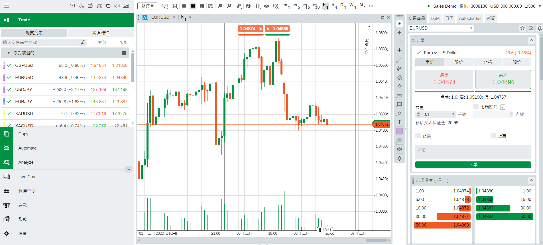The width and height of the screenshot is (543, 245).
Task: Open the account selector dropdown arrow
Action: (x=540, y=6)
